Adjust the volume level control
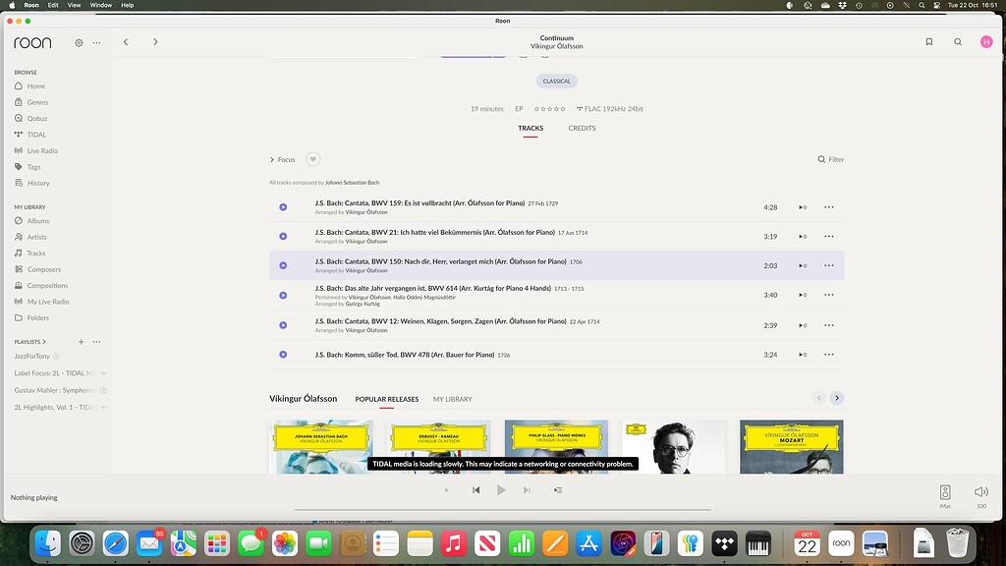 click(x=981, y=491)
